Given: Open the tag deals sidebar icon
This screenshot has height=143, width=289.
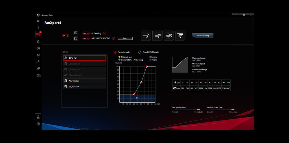Looking at the screenshot, I should coord(38,68).
